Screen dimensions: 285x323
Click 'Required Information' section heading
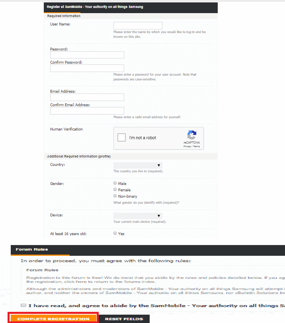pyautogui.click(x=64, y=16)
